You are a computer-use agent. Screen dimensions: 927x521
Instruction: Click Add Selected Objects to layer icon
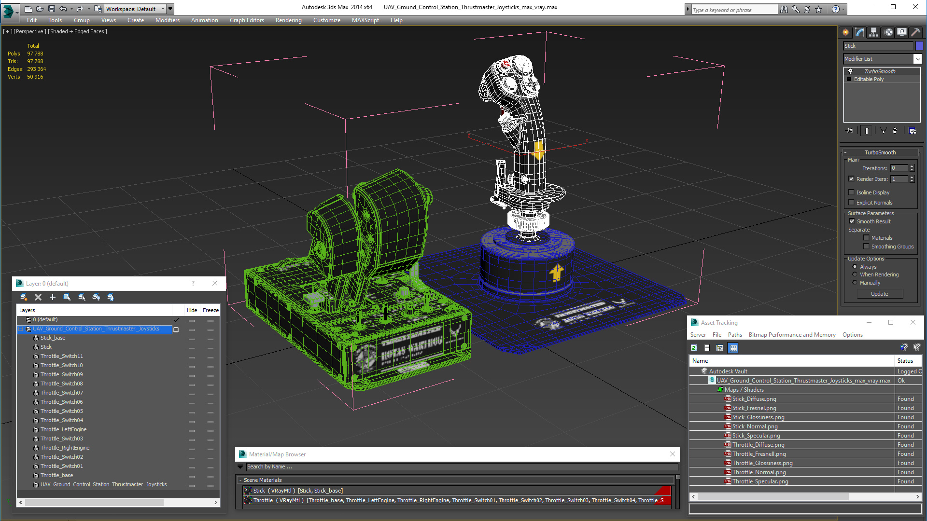(x=53, y=297)
